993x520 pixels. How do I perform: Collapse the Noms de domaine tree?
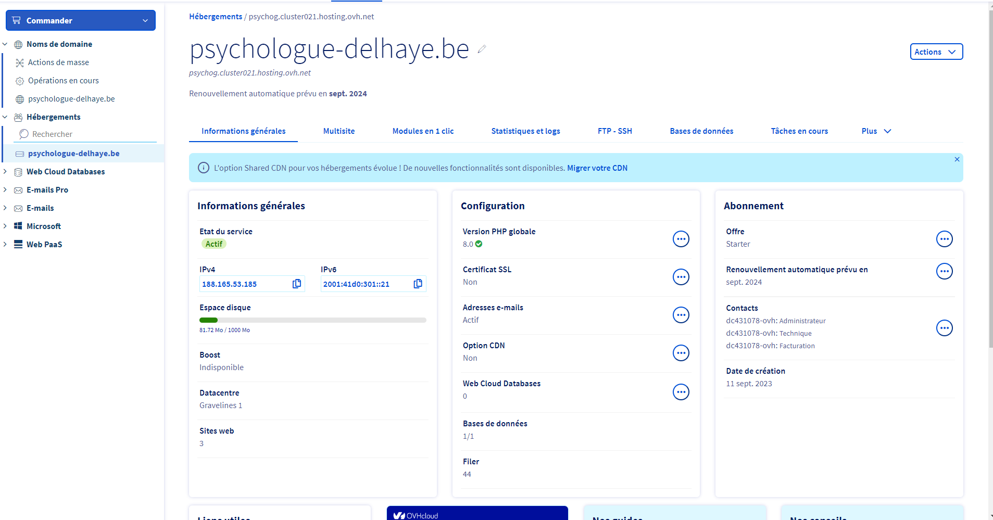pos(5,44)
